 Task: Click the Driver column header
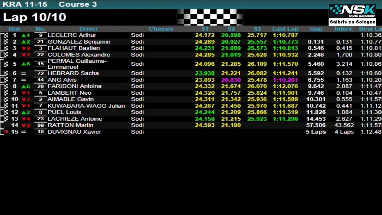(89, 29)
